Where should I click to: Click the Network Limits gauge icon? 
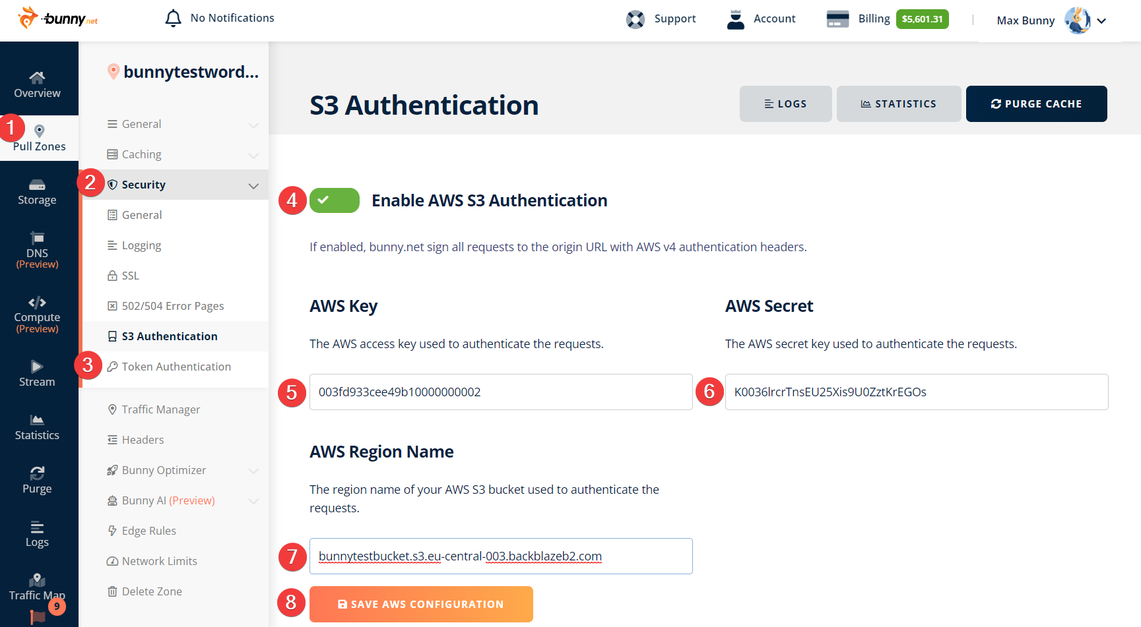coord(112,561)
